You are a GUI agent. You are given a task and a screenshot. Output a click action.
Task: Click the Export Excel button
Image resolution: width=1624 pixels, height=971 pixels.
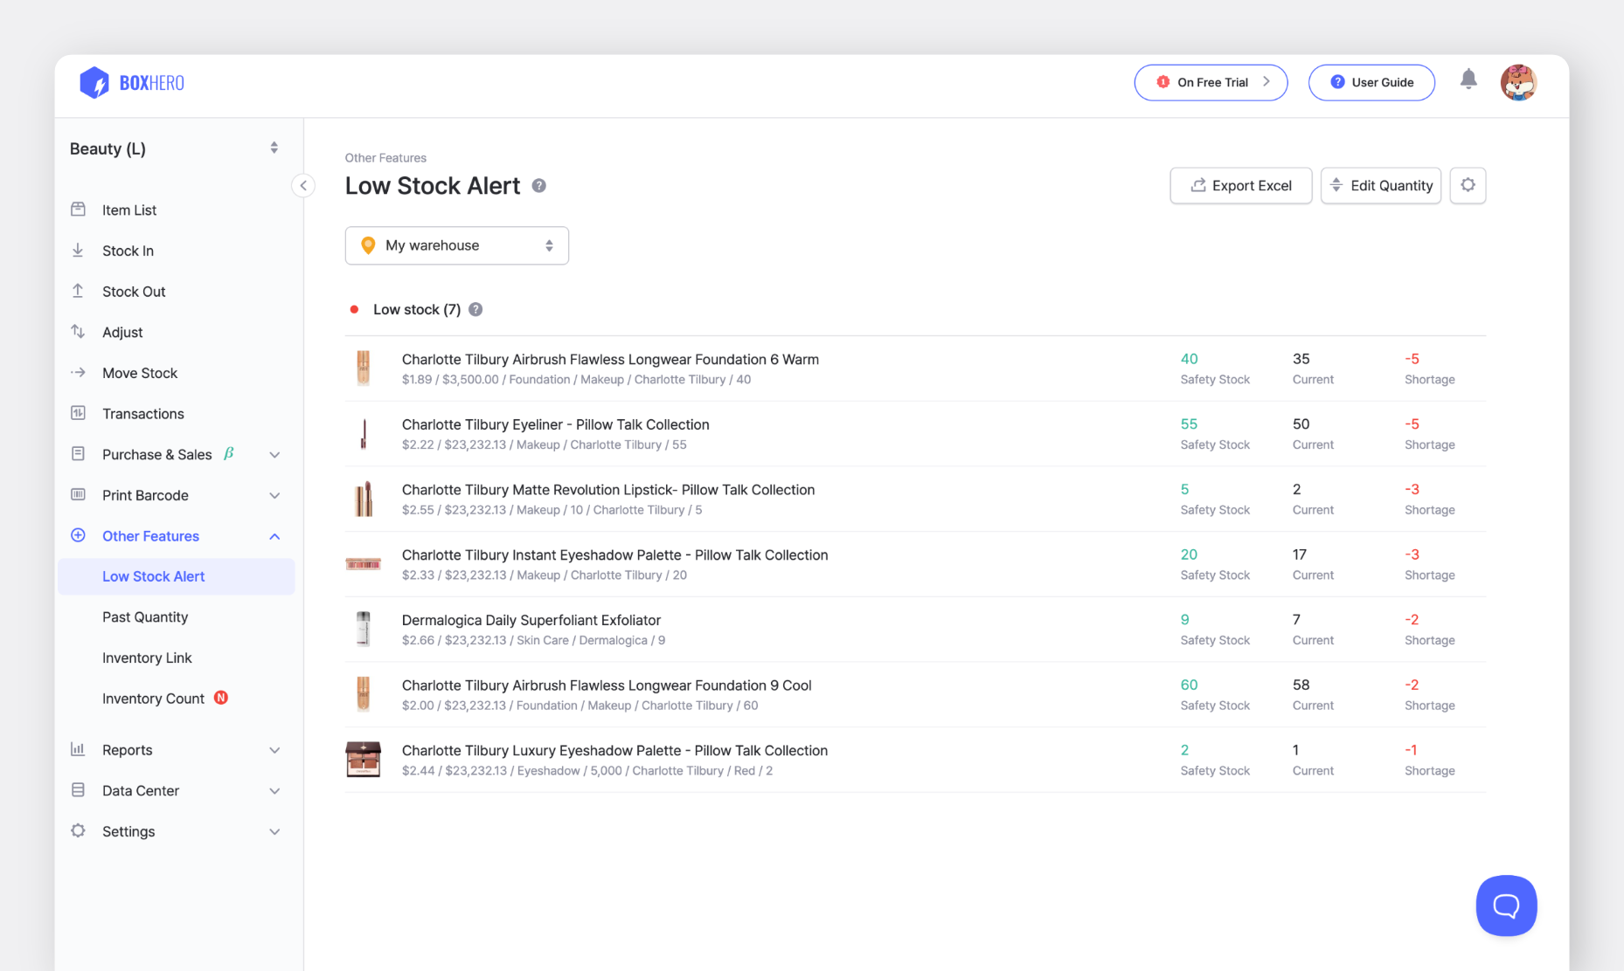pos(1240,185)
